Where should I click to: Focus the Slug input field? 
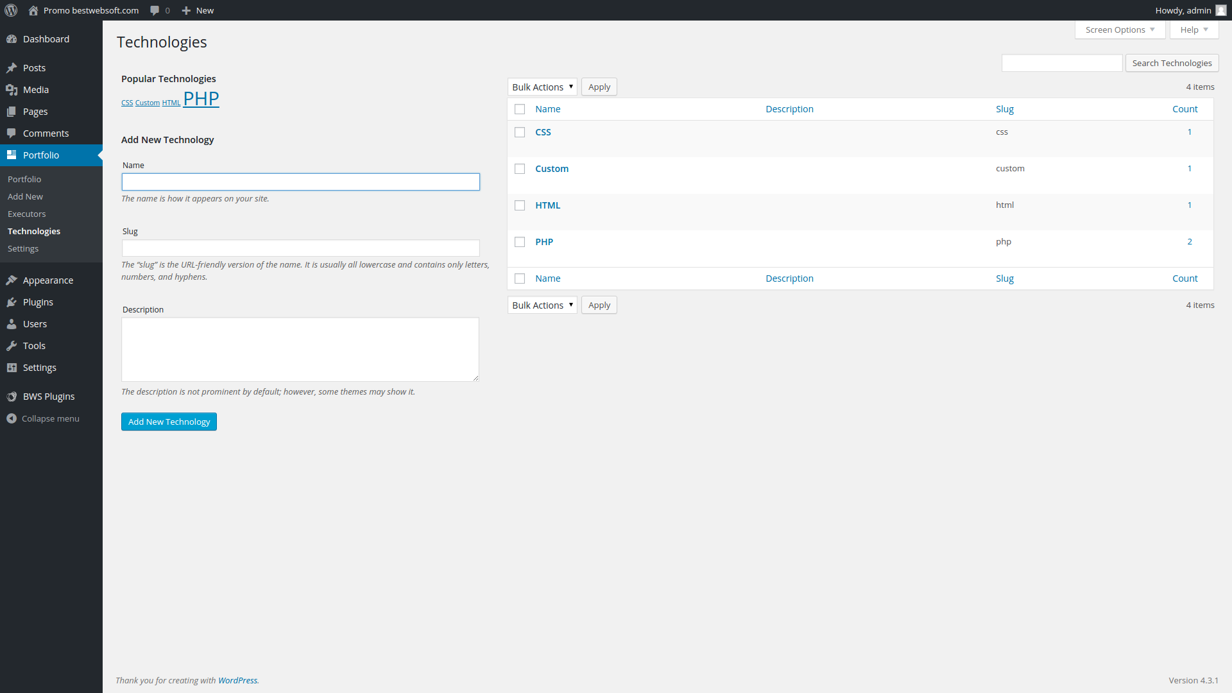[301, 248]
